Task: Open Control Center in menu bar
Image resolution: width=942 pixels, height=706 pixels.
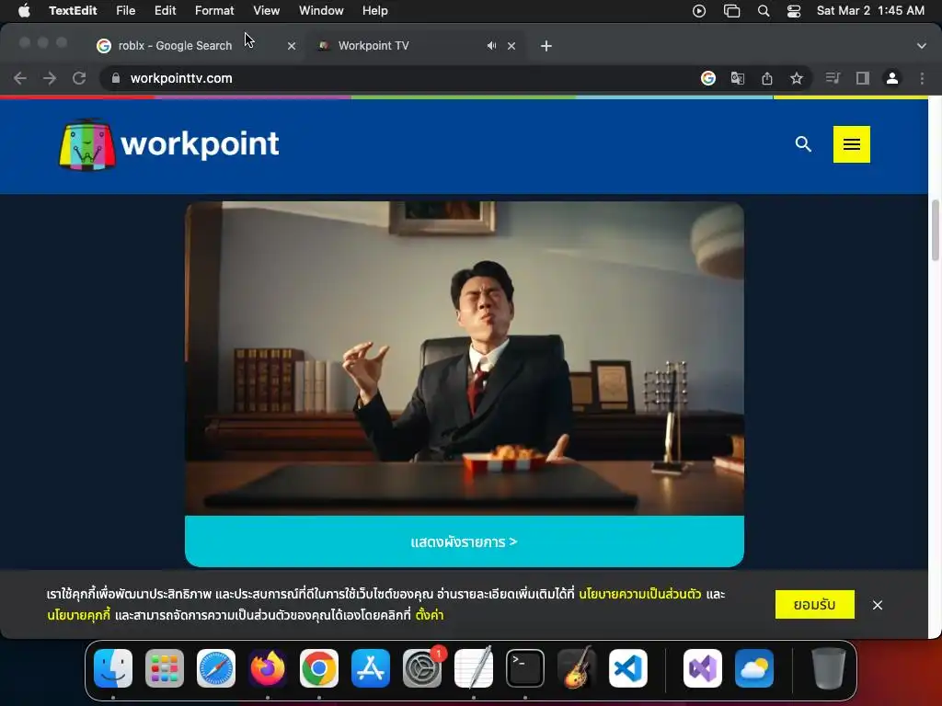Action: click(794, 11)
